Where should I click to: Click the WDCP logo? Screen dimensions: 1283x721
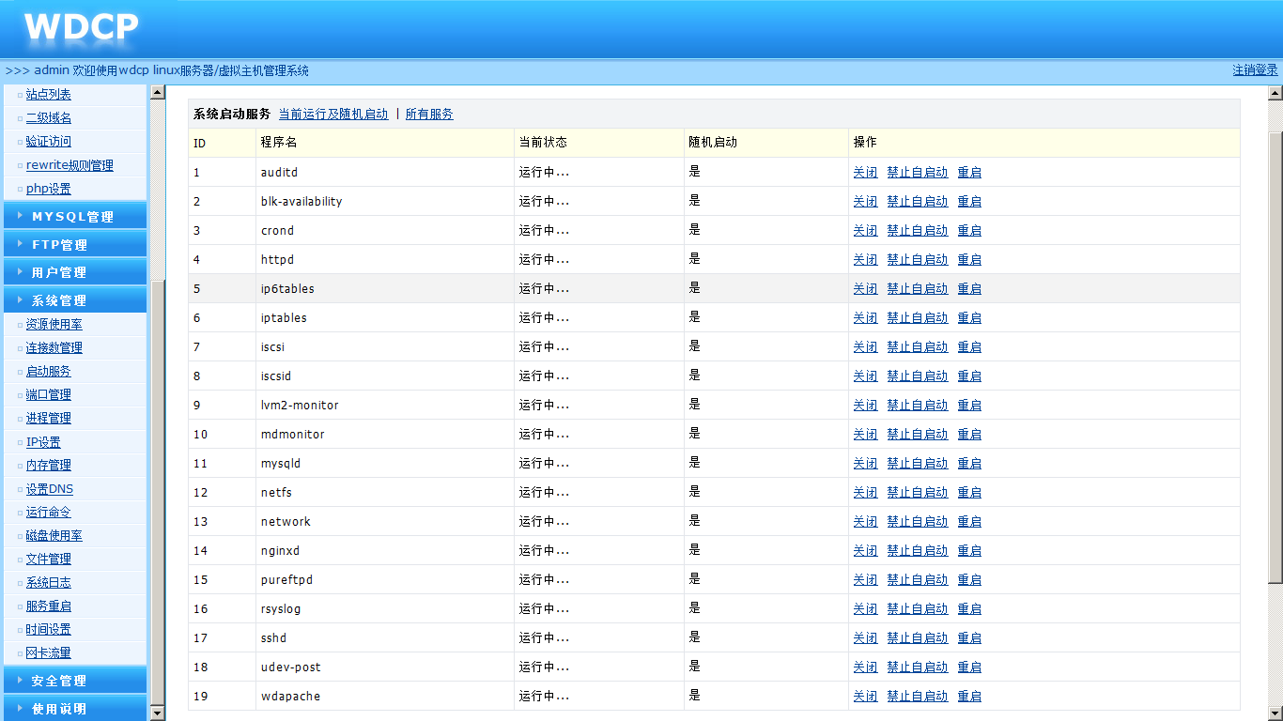coord(82,26)
